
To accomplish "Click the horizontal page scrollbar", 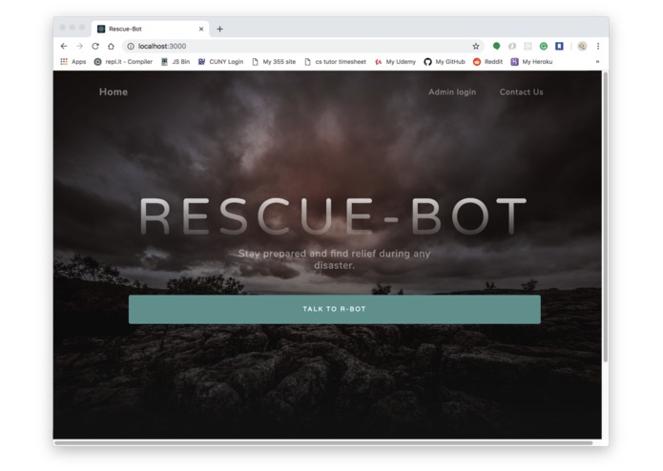I will (323, 442).
